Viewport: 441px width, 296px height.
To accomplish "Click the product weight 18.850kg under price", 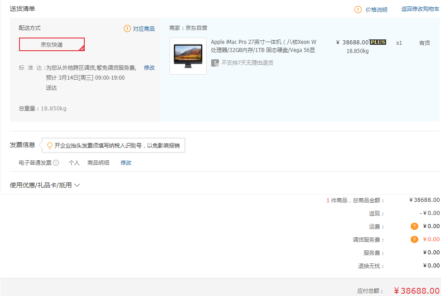I will pos(358,51).
